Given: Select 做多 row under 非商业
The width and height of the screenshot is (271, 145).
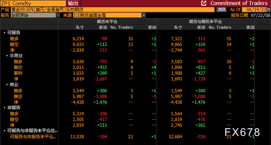Looking at the screenshot, I should (18, 62).
